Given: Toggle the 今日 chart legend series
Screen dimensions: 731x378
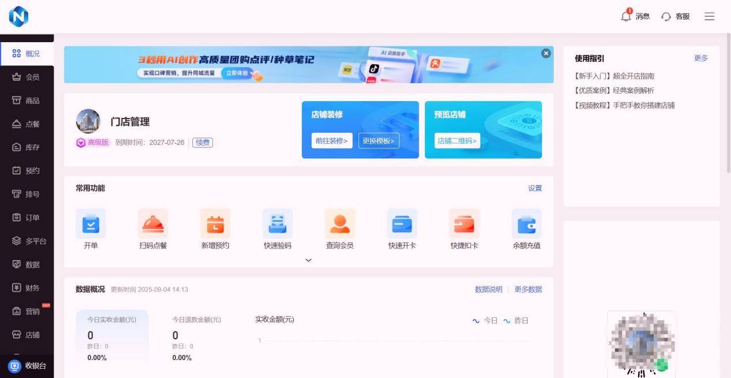Looking at the screenshot, I should [x=485, y=321].
